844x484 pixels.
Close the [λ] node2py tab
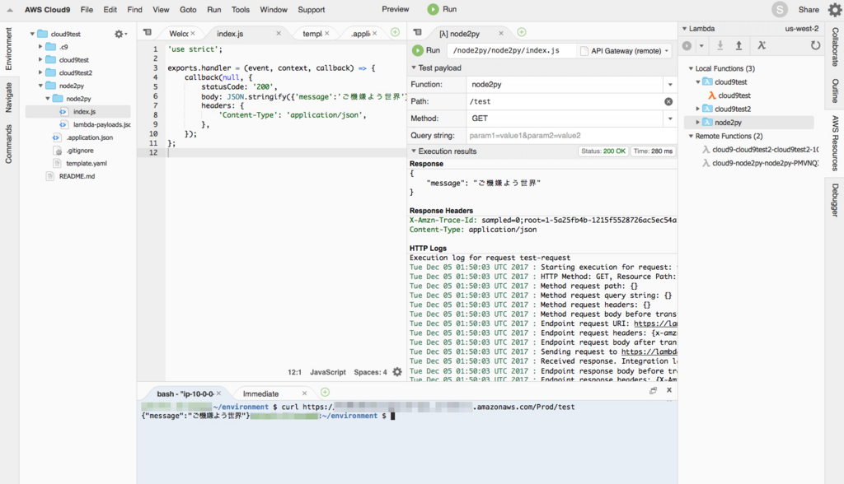[x=501, y=34]
